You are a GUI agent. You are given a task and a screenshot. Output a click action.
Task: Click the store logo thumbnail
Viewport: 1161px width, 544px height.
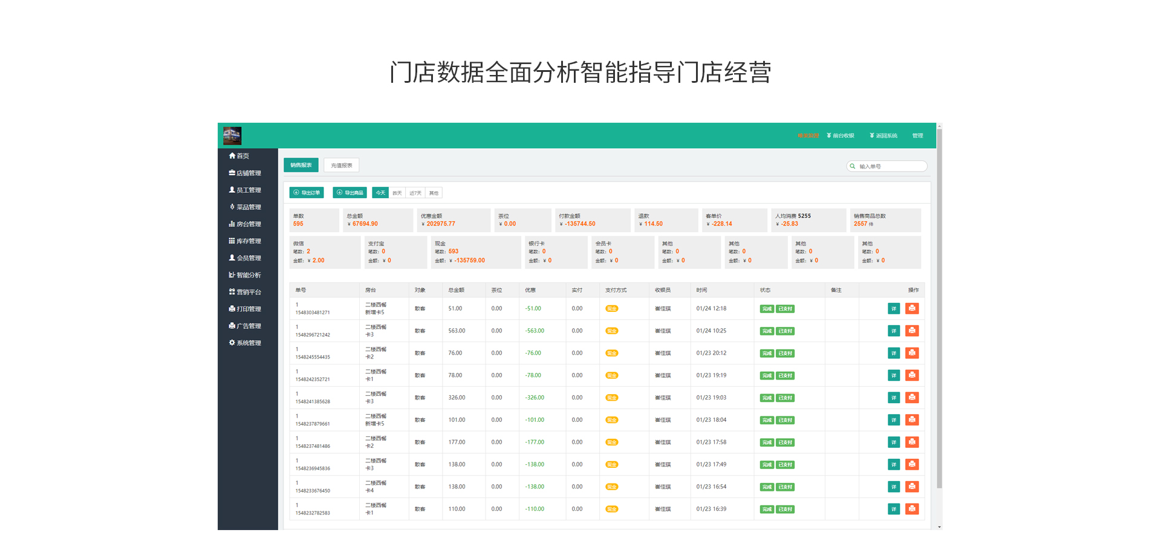pos(232,135)
